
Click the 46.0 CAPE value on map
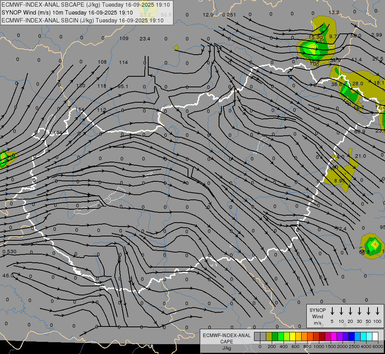8,276
